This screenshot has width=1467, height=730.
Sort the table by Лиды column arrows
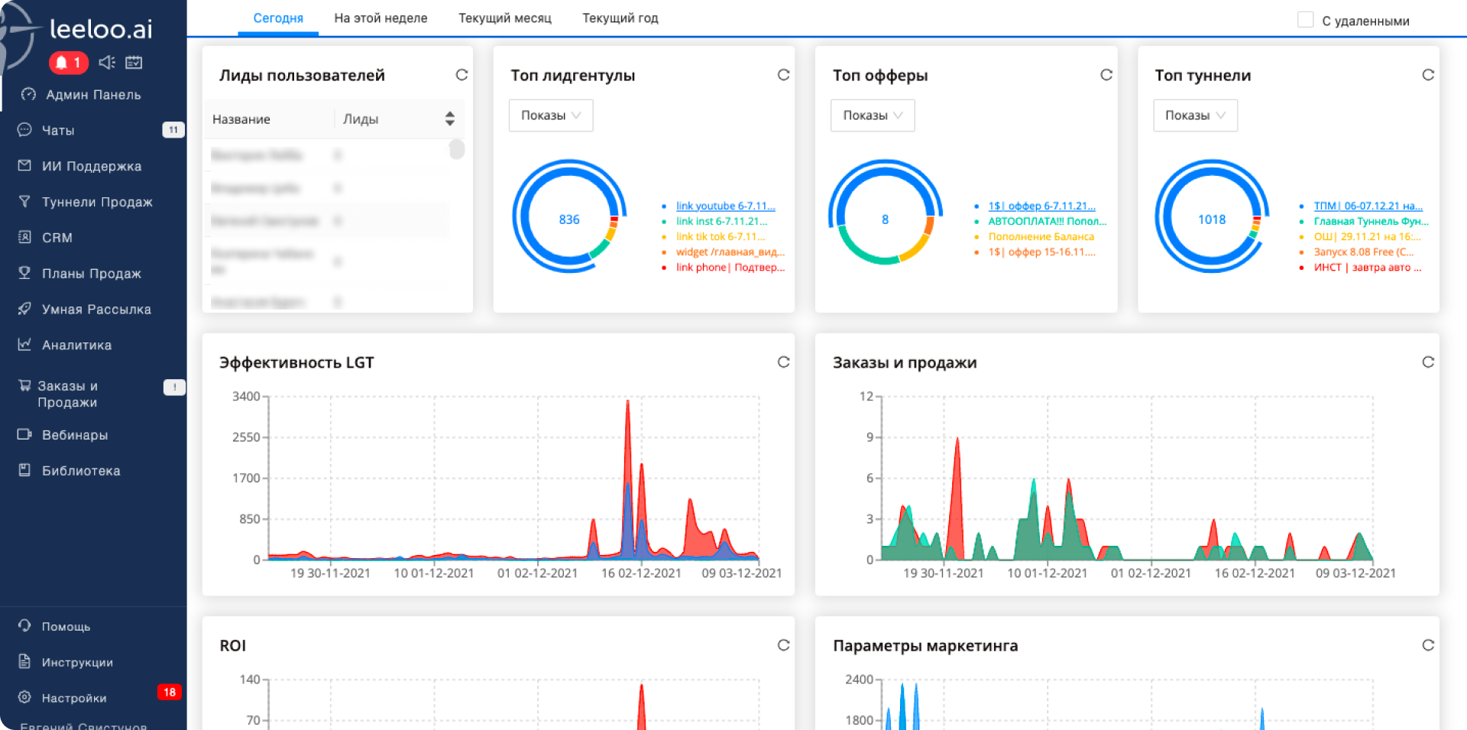point(449,118)
